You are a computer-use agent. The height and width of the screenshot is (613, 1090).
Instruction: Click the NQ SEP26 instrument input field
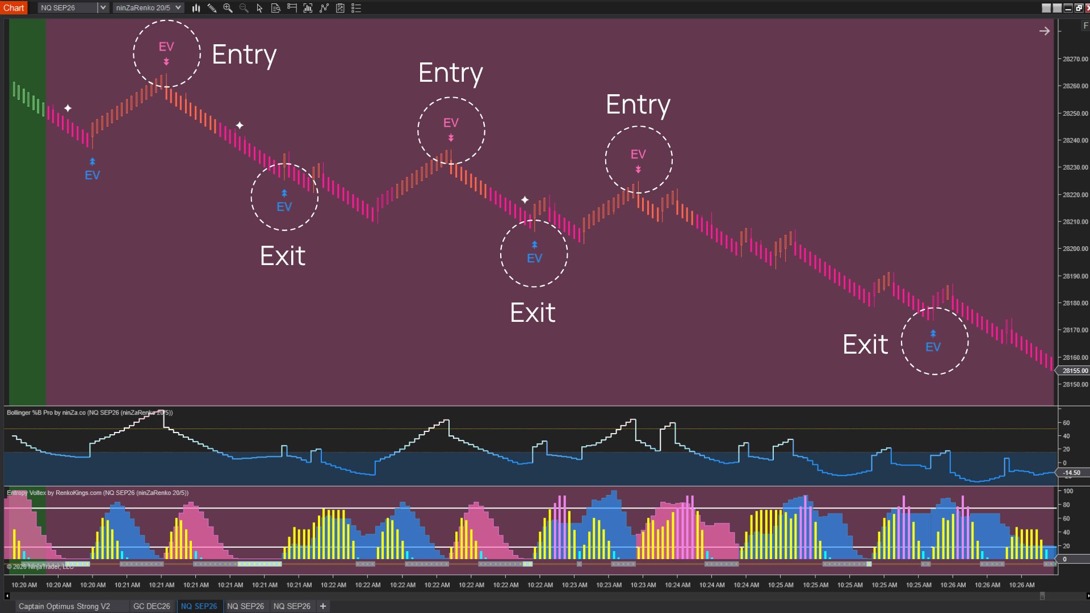pos(68,8)
